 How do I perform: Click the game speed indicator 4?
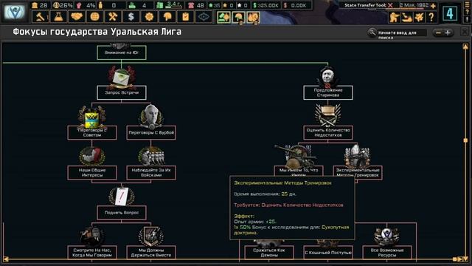click(x=450, y=13)
